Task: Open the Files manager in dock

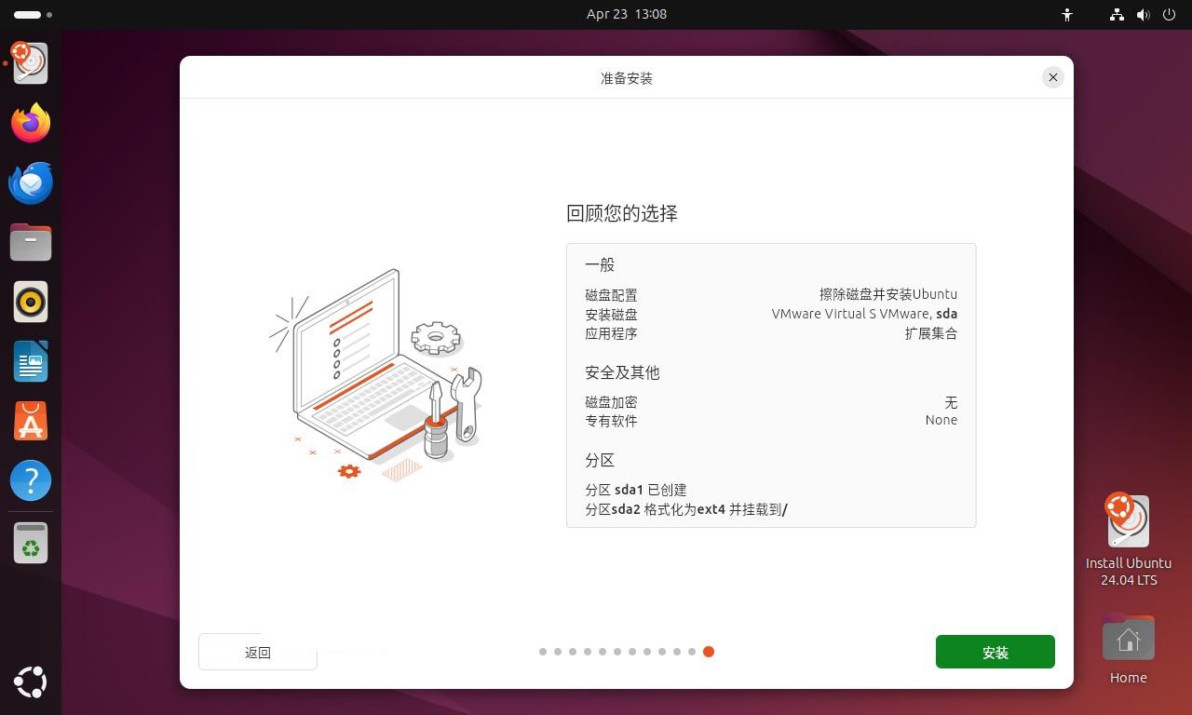Action: 31,242
